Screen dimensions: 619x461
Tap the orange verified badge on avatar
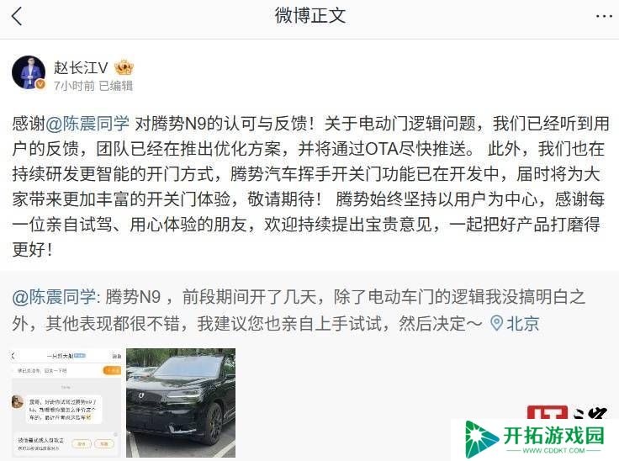40,84
